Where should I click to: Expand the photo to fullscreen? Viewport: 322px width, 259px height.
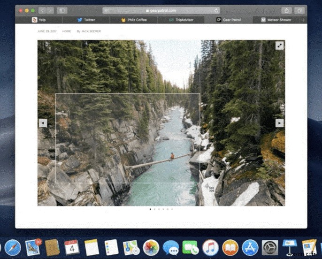tap(279, 46)
